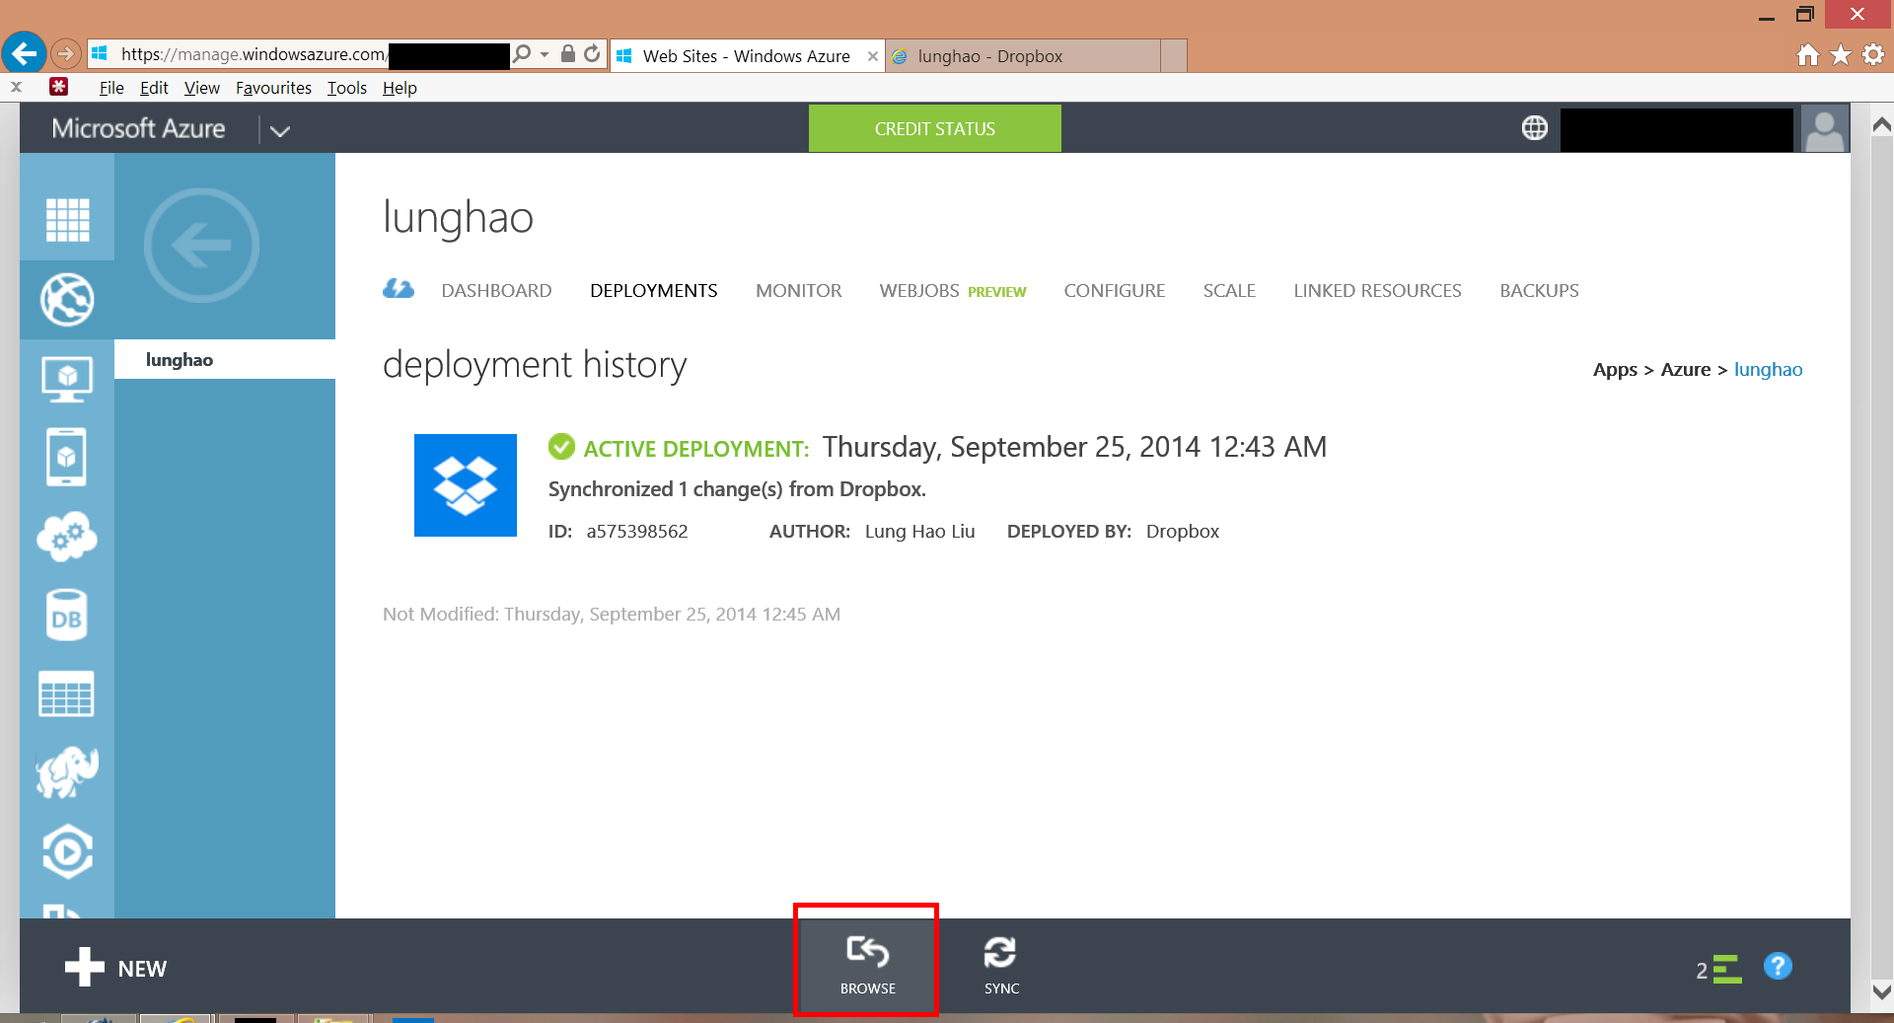Open Mobile Services sidebar icon
Image resolution: width=1894 pixels, height=1023 pixels.
point(66,457)
